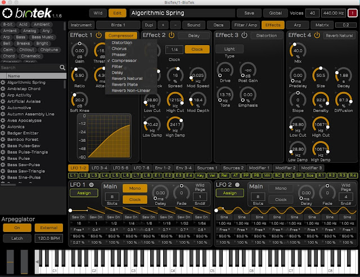Click gear icon next to Autumn Assembly Line

click(x=3, y=114)
